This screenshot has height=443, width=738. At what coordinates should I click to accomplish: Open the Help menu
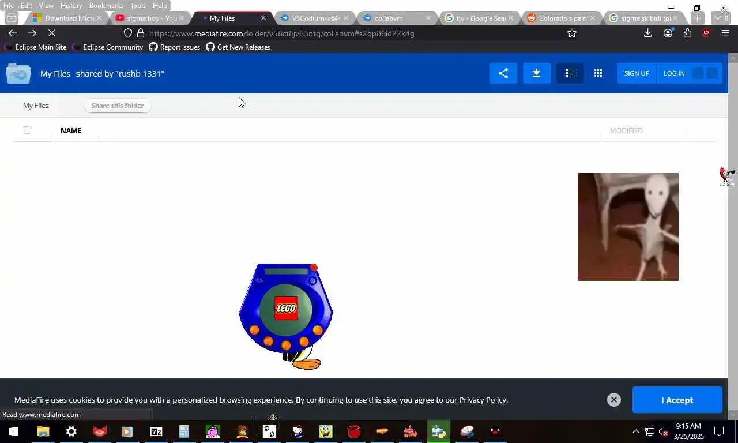(160, 6)
